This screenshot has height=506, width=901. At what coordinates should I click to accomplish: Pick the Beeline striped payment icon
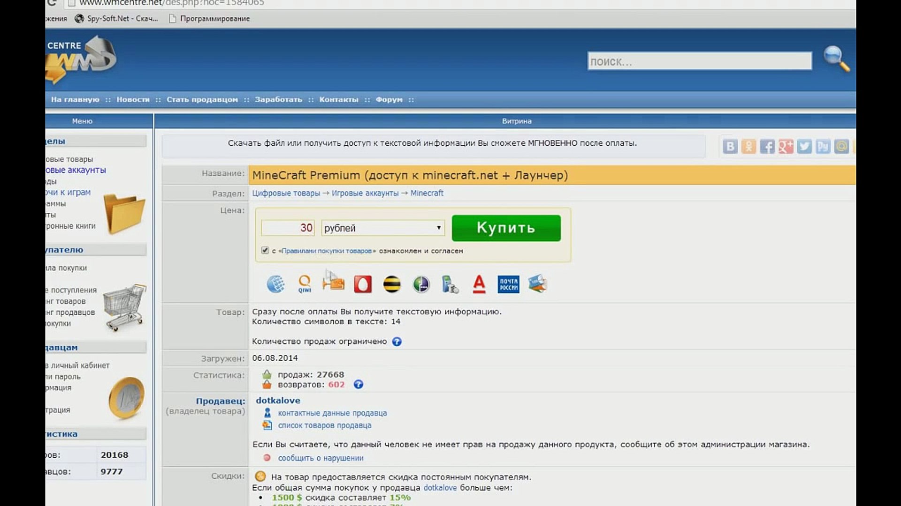coord(392,284)
